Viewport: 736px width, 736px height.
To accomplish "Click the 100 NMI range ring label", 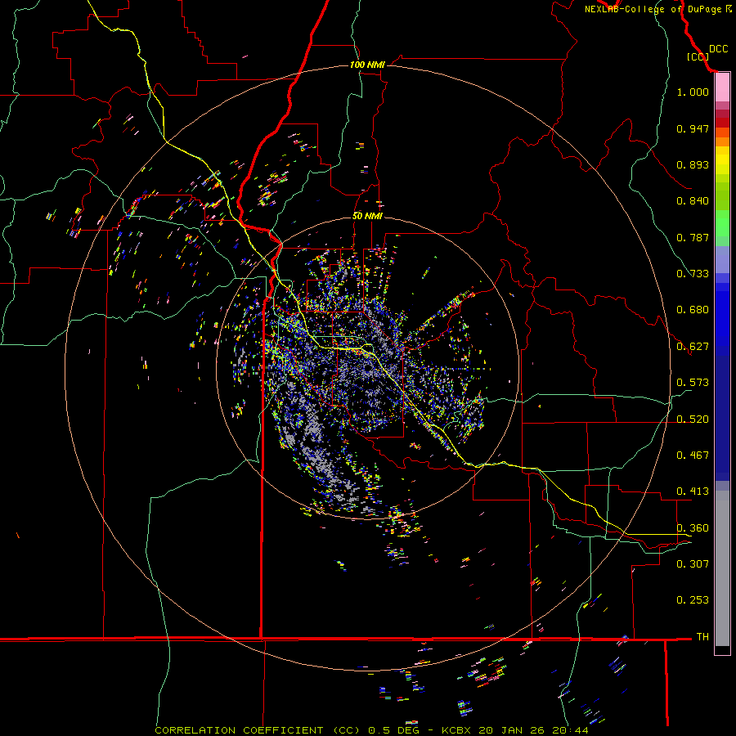I will 367,65.
